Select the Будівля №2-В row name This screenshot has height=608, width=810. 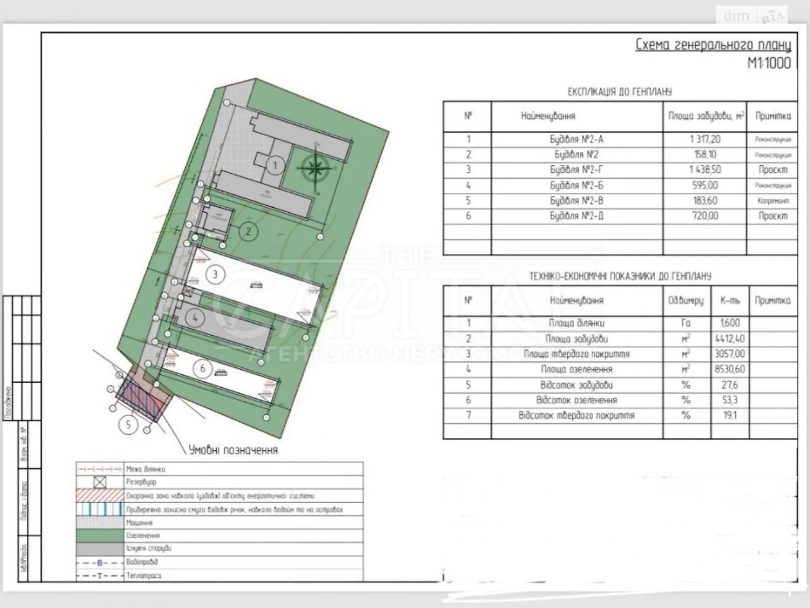[577, 201]
